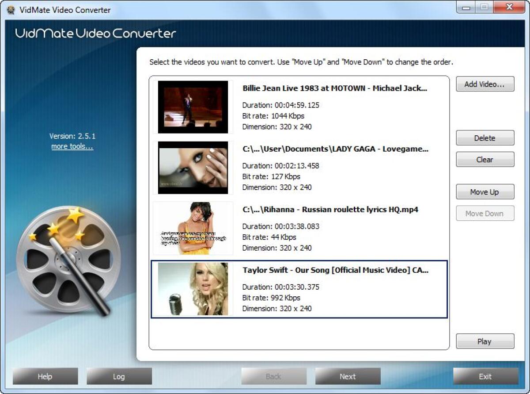Clear the entire video list
The height and width of the screenshot is (394, 530).
coord(485,160)
